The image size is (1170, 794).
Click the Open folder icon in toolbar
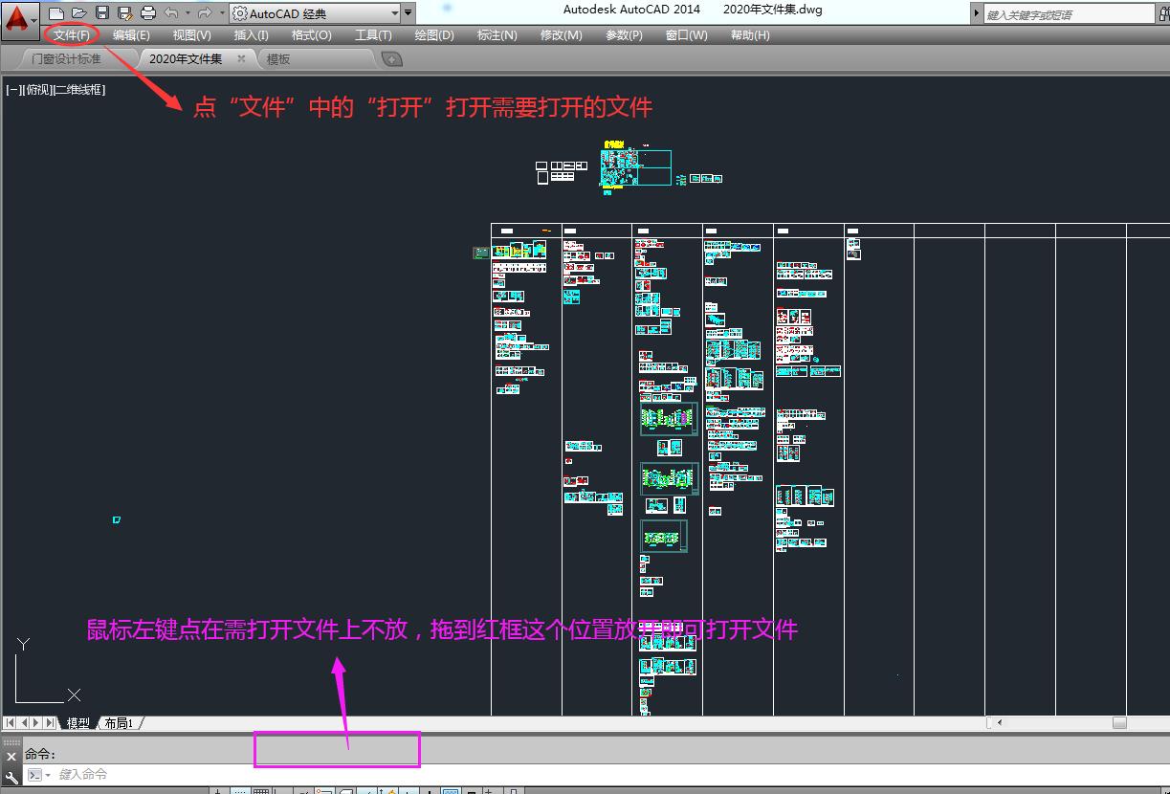79,13
